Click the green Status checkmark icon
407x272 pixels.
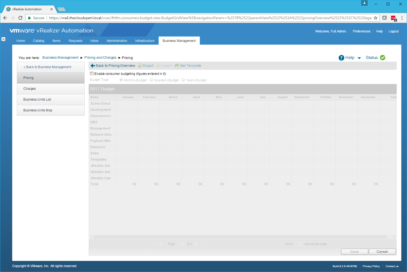(383, 58)
